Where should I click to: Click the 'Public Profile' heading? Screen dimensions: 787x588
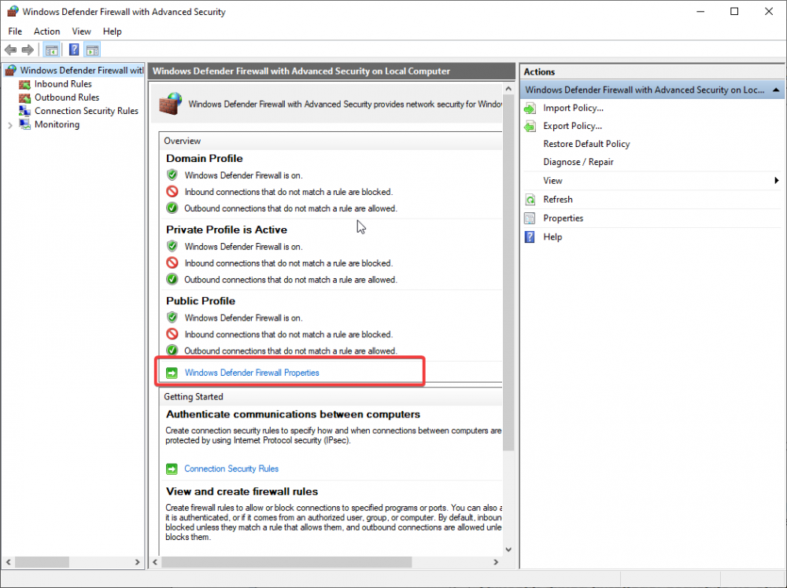(200, 301)
